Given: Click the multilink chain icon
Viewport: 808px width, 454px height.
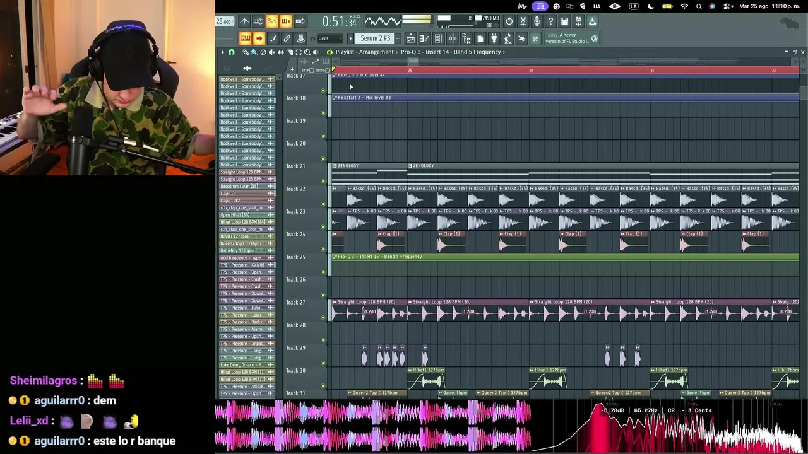Looking at the screenshot, I should (x=287, y=38).
